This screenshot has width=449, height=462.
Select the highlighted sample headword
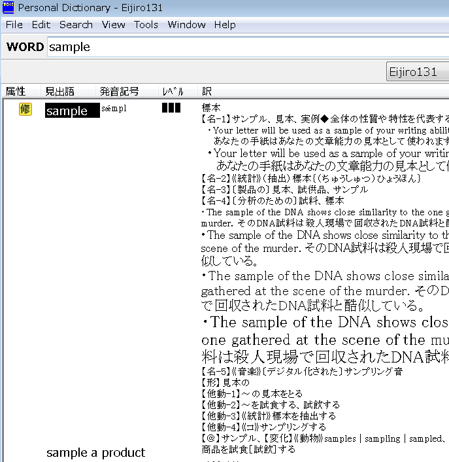click(x=72, y=111)
